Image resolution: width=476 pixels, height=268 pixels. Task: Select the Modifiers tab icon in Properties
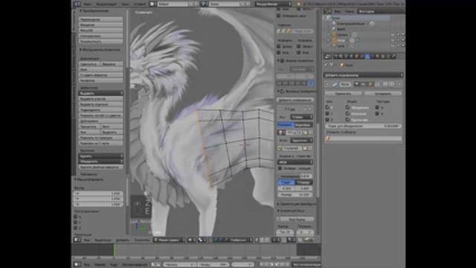coord(367,57)
